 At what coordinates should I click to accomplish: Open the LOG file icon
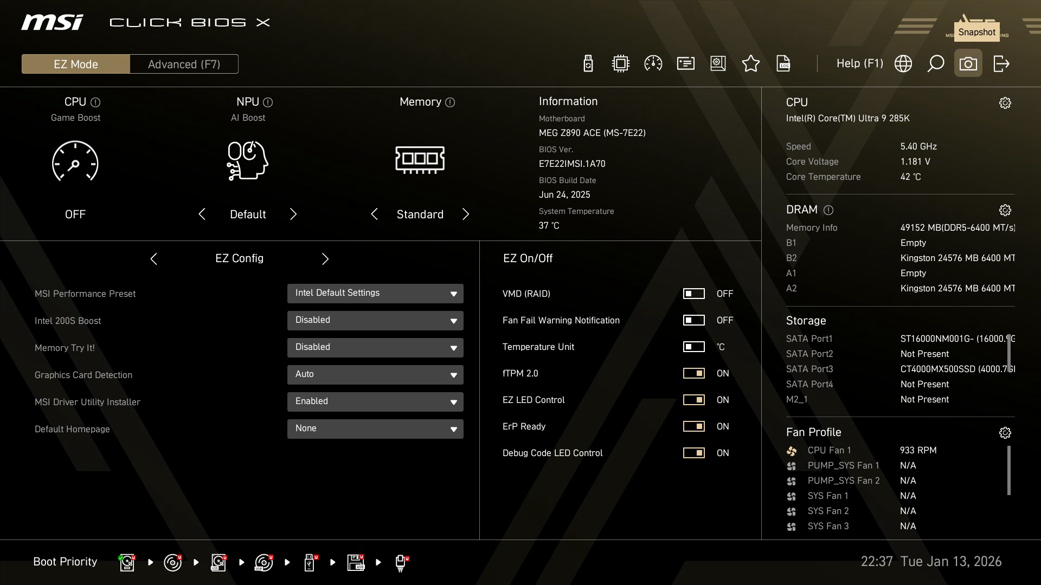783,64
